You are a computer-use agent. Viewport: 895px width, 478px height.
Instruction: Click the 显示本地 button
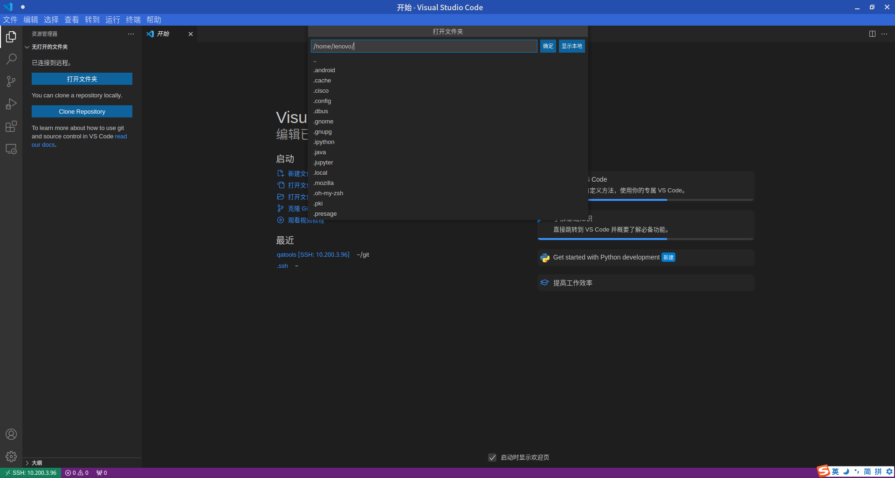pos(572,46)
